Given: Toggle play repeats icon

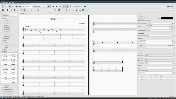Looking at the screenshot, I should point(64,7).
